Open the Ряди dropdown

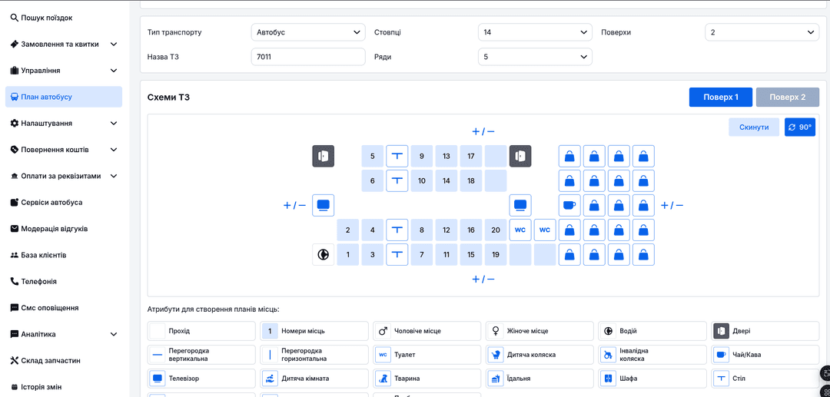click(534, 57)
